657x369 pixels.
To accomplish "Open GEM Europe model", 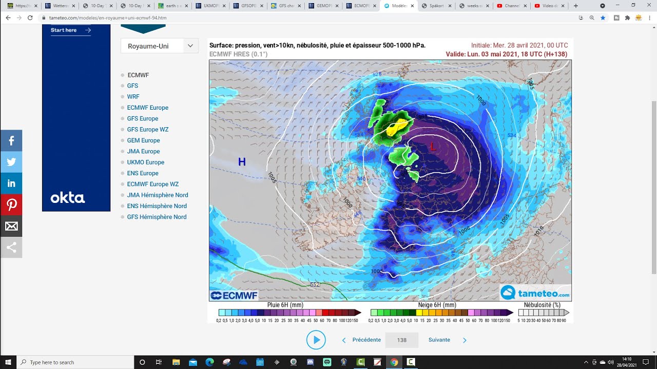I will coord(144,140).
